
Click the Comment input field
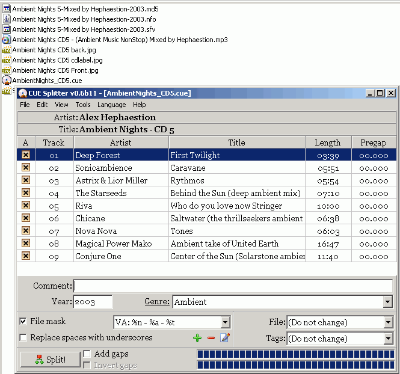tap(233, 286)
